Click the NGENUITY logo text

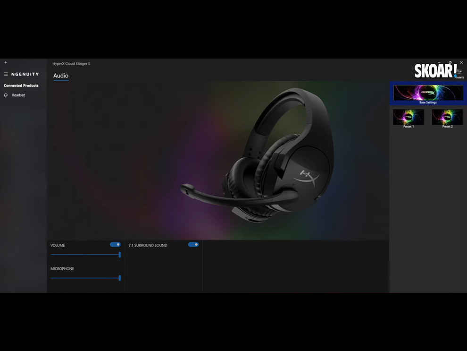coord(25,74)
